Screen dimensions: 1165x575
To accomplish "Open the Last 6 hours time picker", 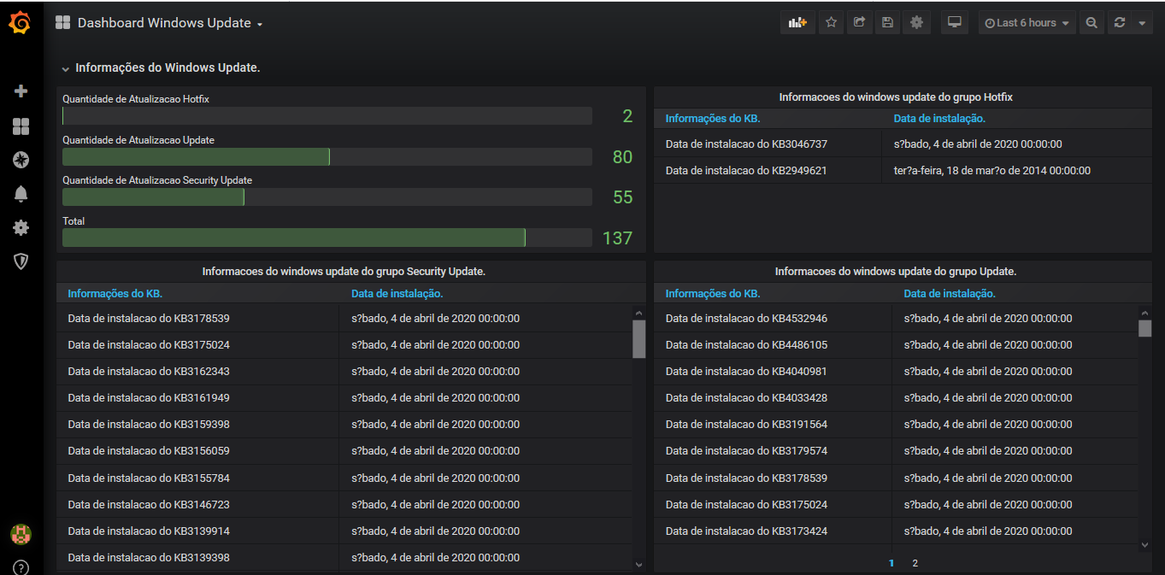I will (x=1027, y=23).
